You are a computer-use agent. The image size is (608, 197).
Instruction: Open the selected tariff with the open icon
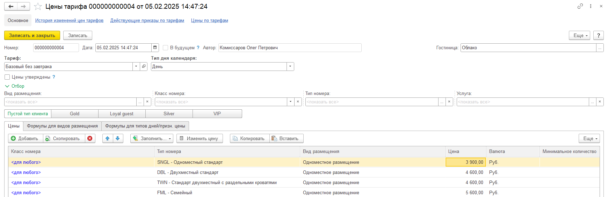pyautogui.click(x=144, y=67)
